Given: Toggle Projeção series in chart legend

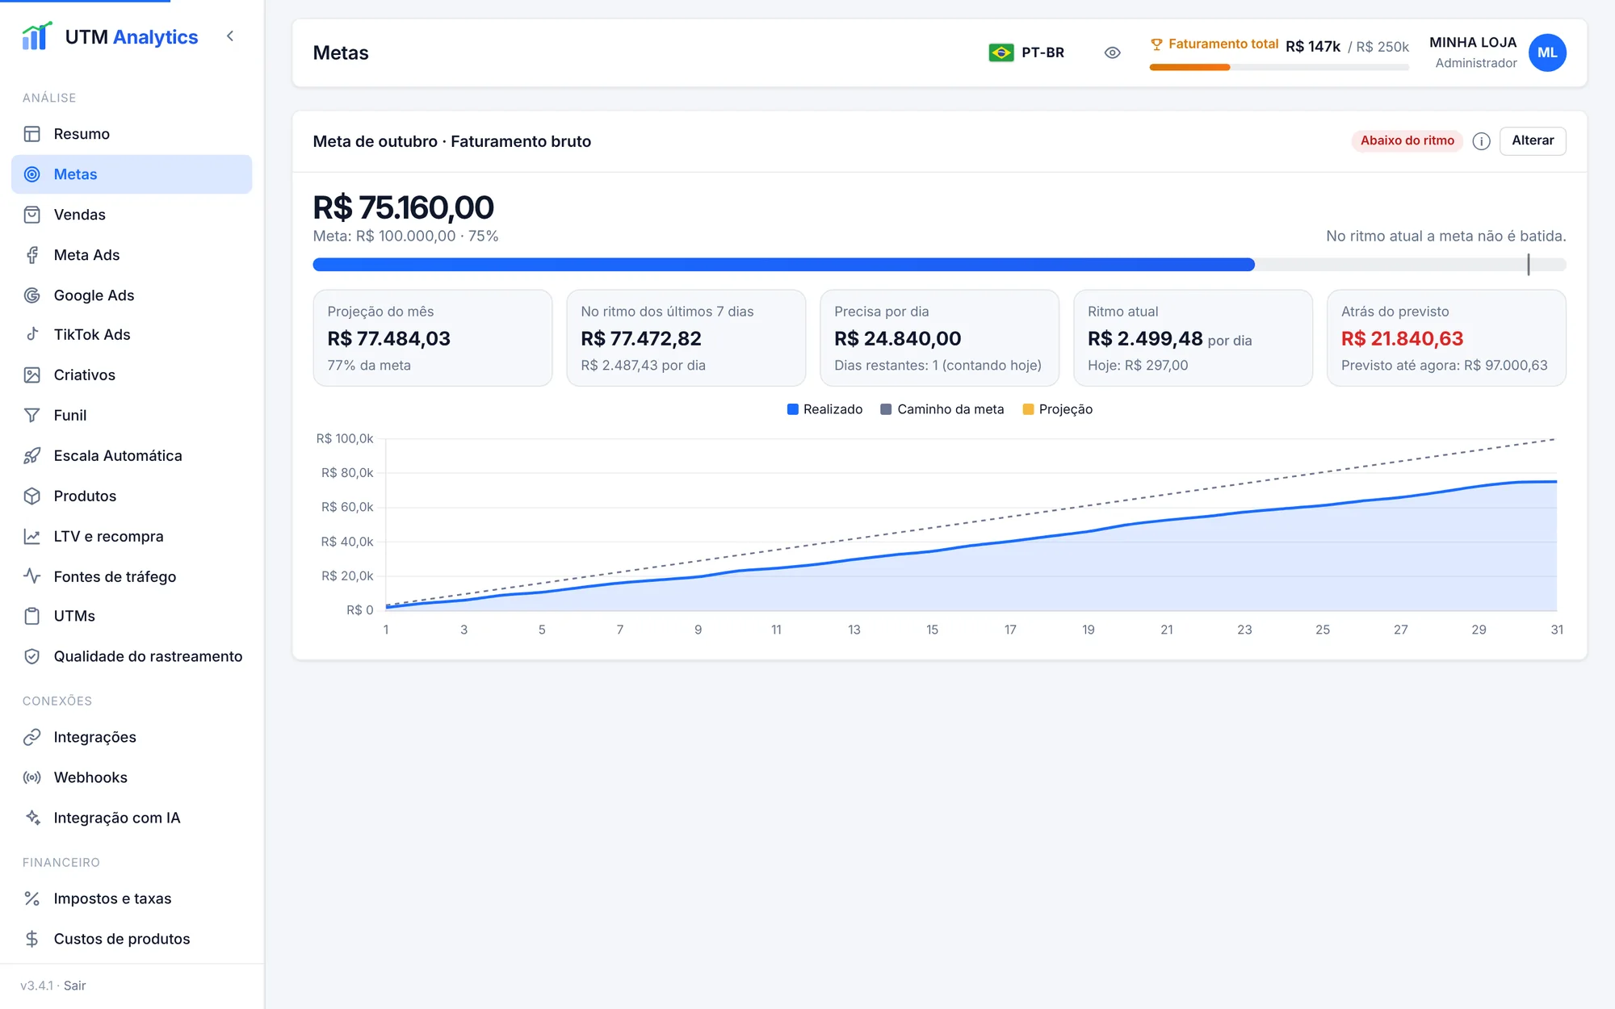Looking at the screenshot, I should (x=1057, y=409).
